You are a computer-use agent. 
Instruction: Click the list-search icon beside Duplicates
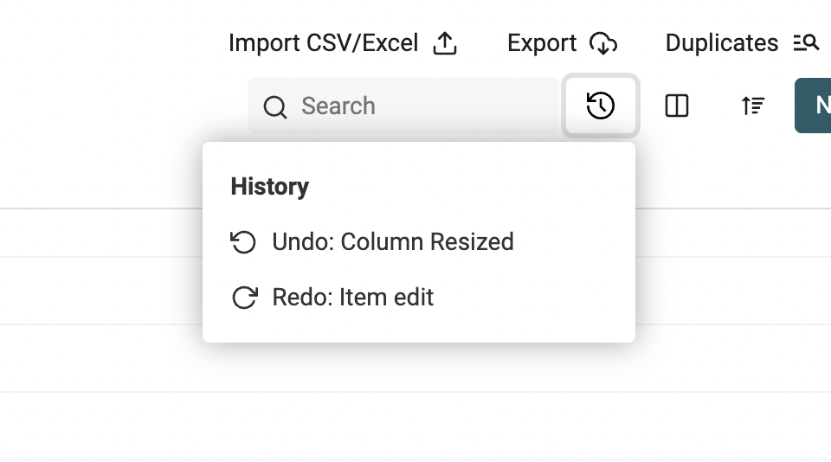[806, 43]
